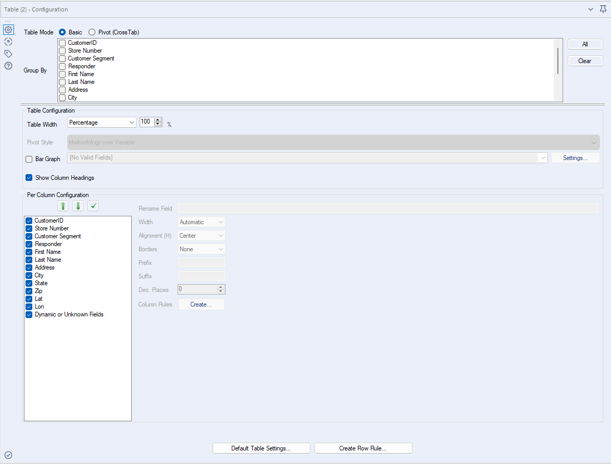Open the Width Automatic dropdown
611x464 pixels.
click(x=202, y=222)
